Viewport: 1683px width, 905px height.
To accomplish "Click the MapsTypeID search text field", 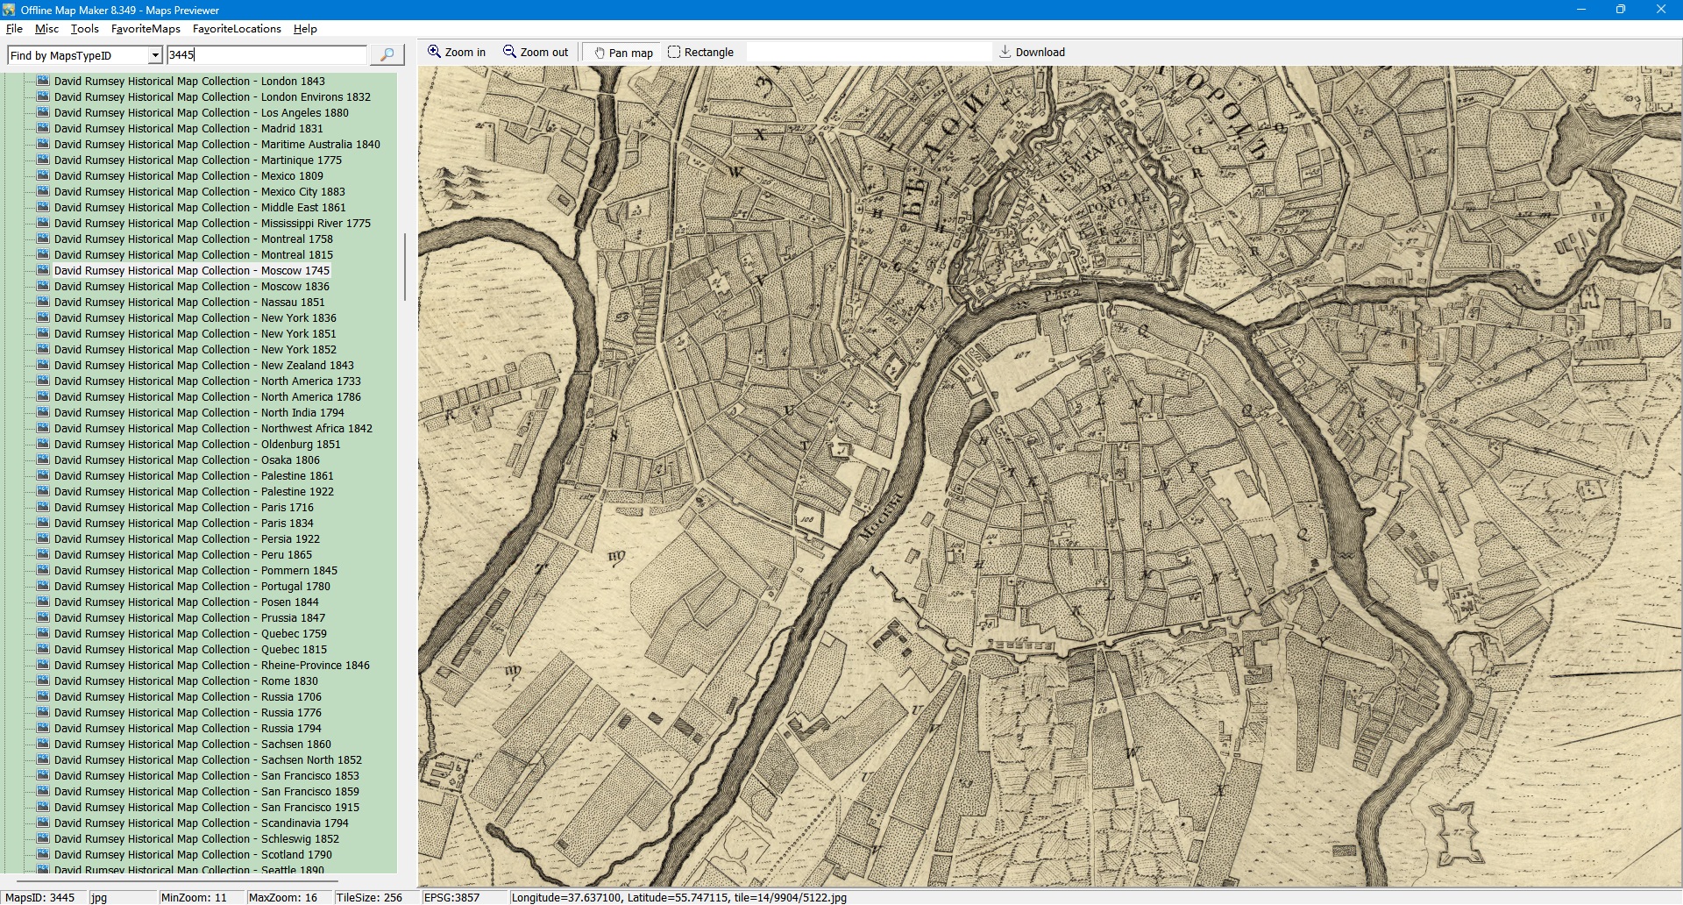I will (x=266, y=55).
